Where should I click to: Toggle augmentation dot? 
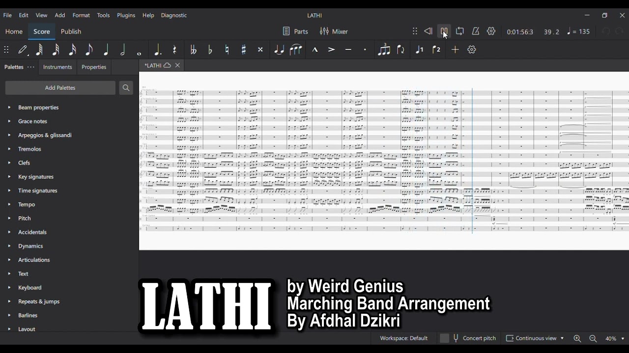(157, 50)
